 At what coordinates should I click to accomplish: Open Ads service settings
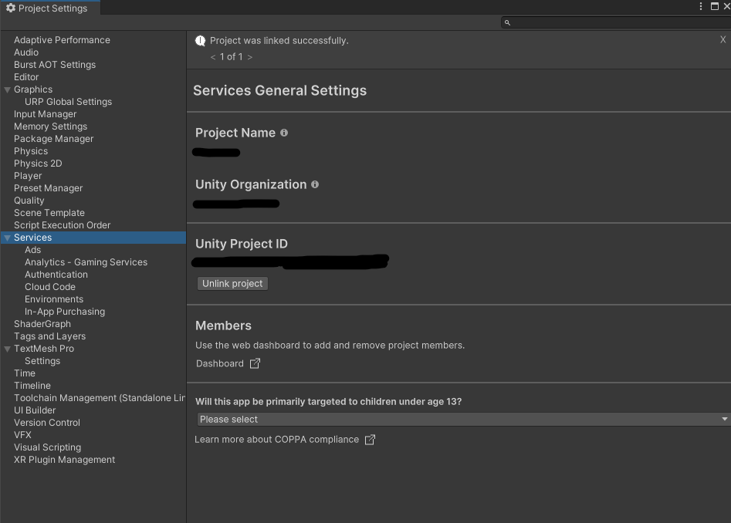pos(32,250)
